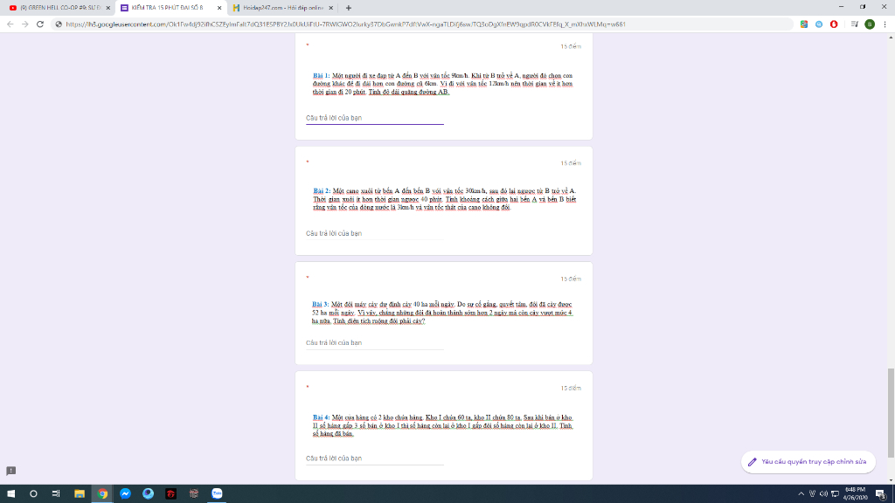The height and width of the screenshot is (503, 895).
Task: Click the address bar URL
Action: point(345,24)
